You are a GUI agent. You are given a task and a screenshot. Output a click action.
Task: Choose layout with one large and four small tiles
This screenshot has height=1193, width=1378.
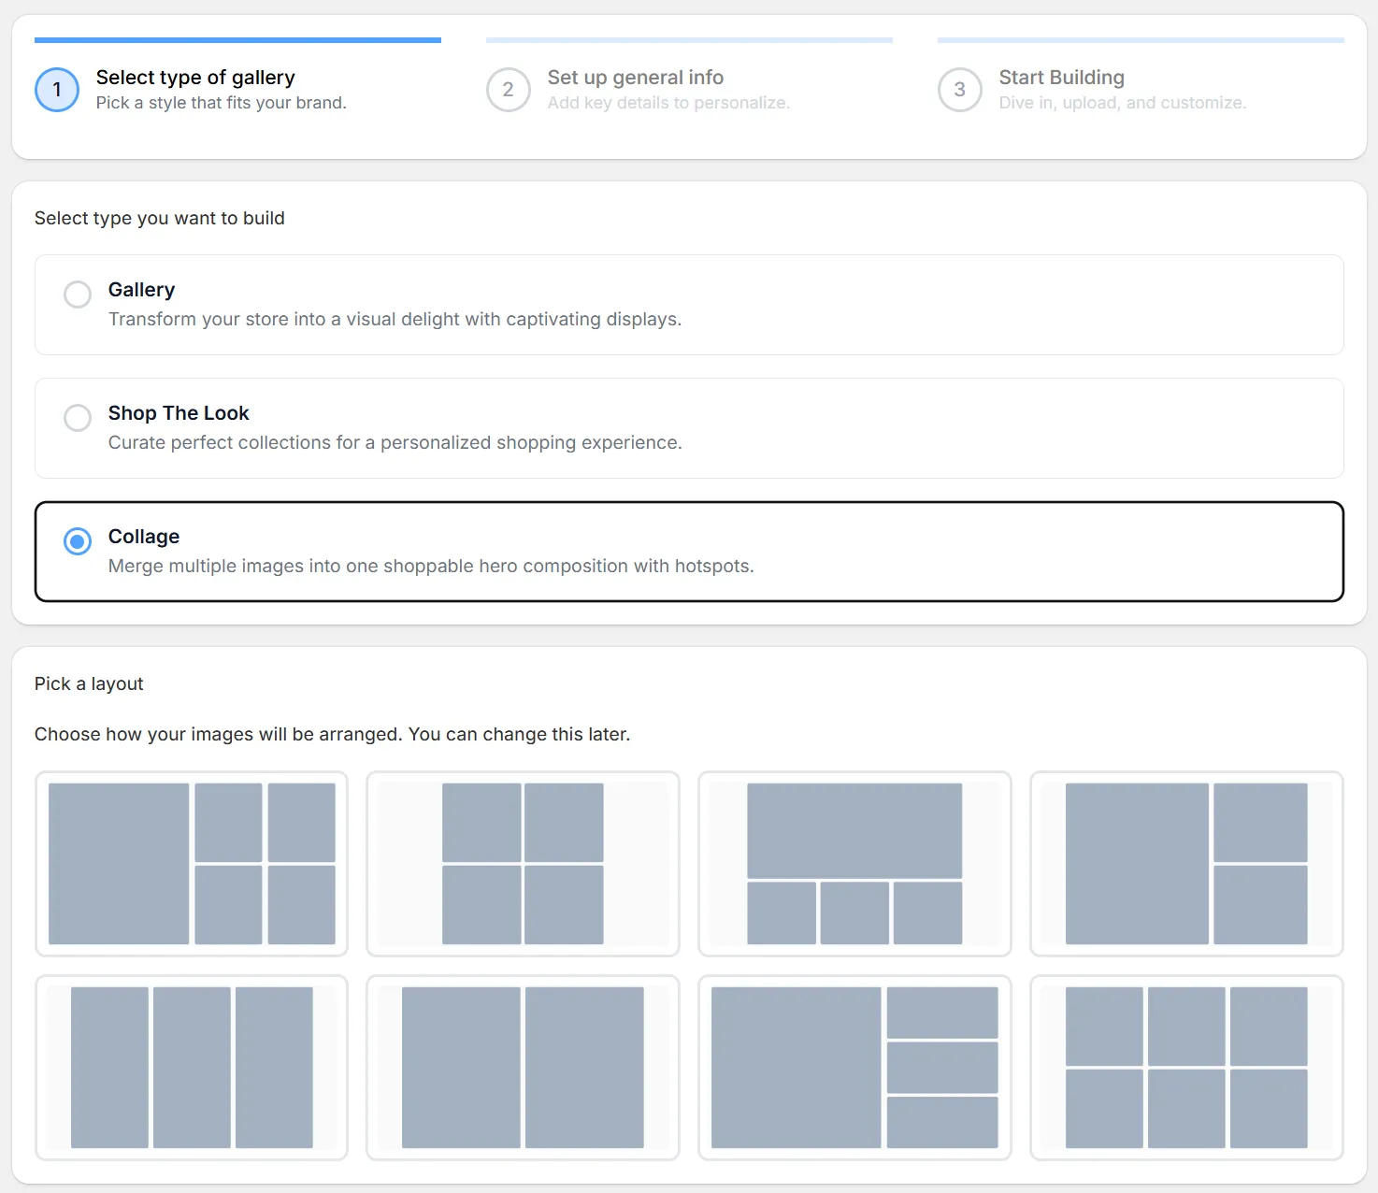(x=192, y=864)
